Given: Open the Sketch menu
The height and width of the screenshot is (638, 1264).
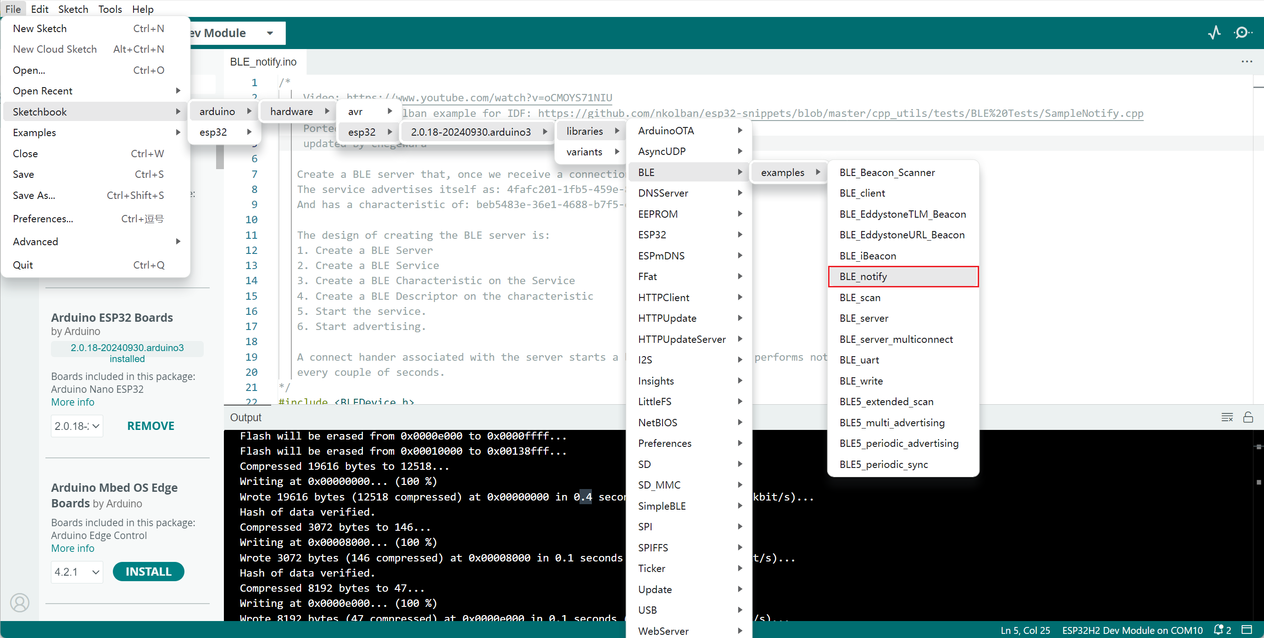Looking at the screenshot, I should (73, 9).
